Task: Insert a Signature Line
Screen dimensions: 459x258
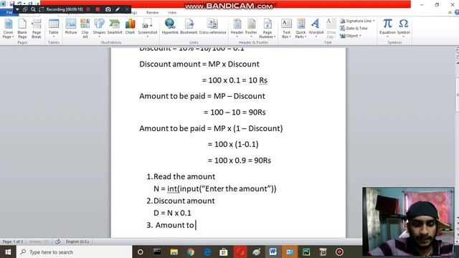Action: click(x=357, y=21)
